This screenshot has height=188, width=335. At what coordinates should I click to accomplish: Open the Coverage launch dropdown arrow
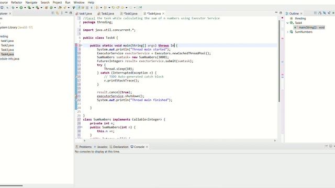click(x=33, y=8)
